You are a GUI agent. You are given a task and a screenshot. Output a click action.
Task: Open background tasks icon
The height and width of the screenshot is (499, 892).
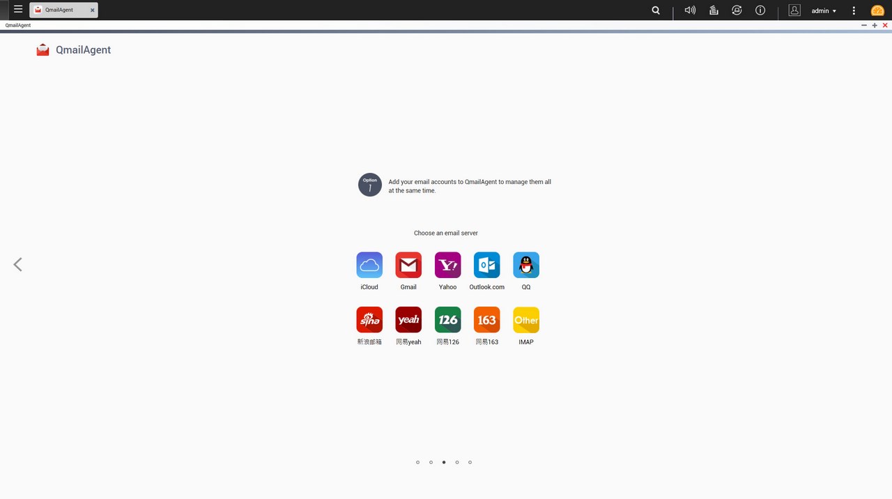[714, 10]
